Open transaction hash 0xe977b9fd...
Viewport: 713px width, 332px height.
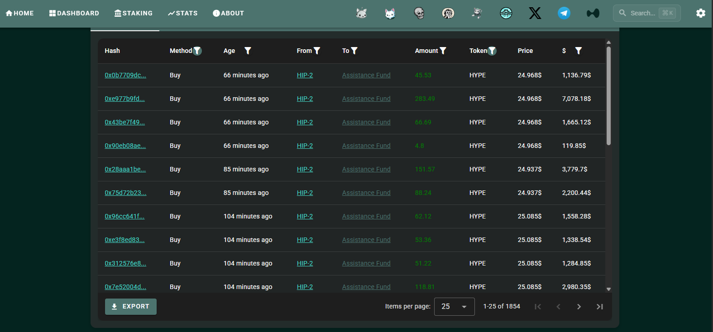click(124, 99)
